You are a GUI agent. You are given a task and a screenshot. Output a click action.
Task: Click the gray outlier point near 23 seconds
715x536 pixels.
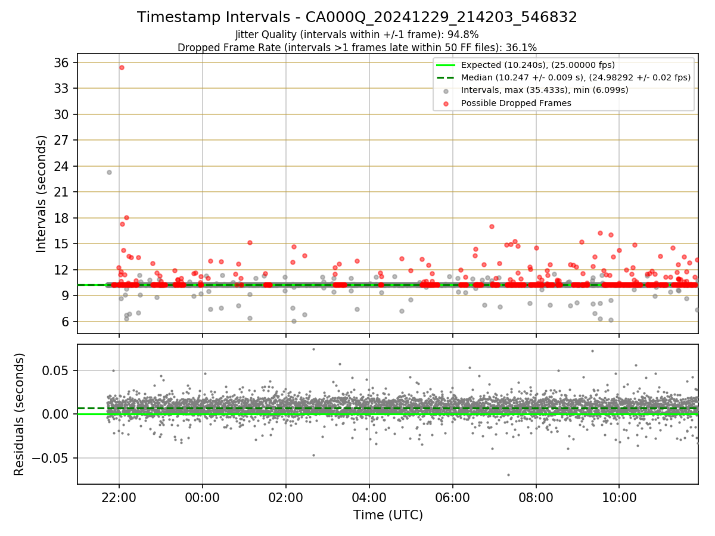[109, 172]
